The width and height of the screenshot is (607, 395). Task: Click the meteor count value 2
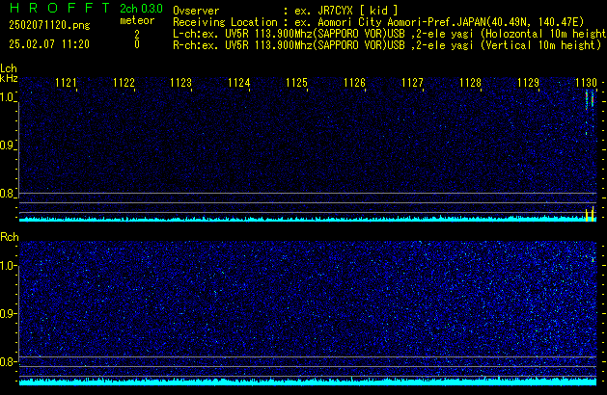pyautogui.click(x=137, y=35)
